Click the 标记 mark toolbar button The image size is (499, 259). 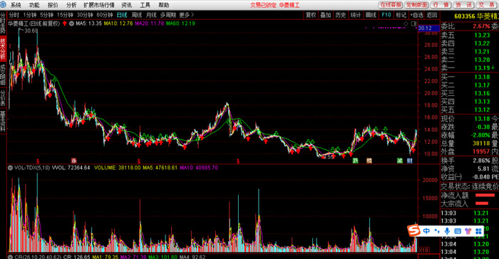pyautogui.click(x=401, y=15)
